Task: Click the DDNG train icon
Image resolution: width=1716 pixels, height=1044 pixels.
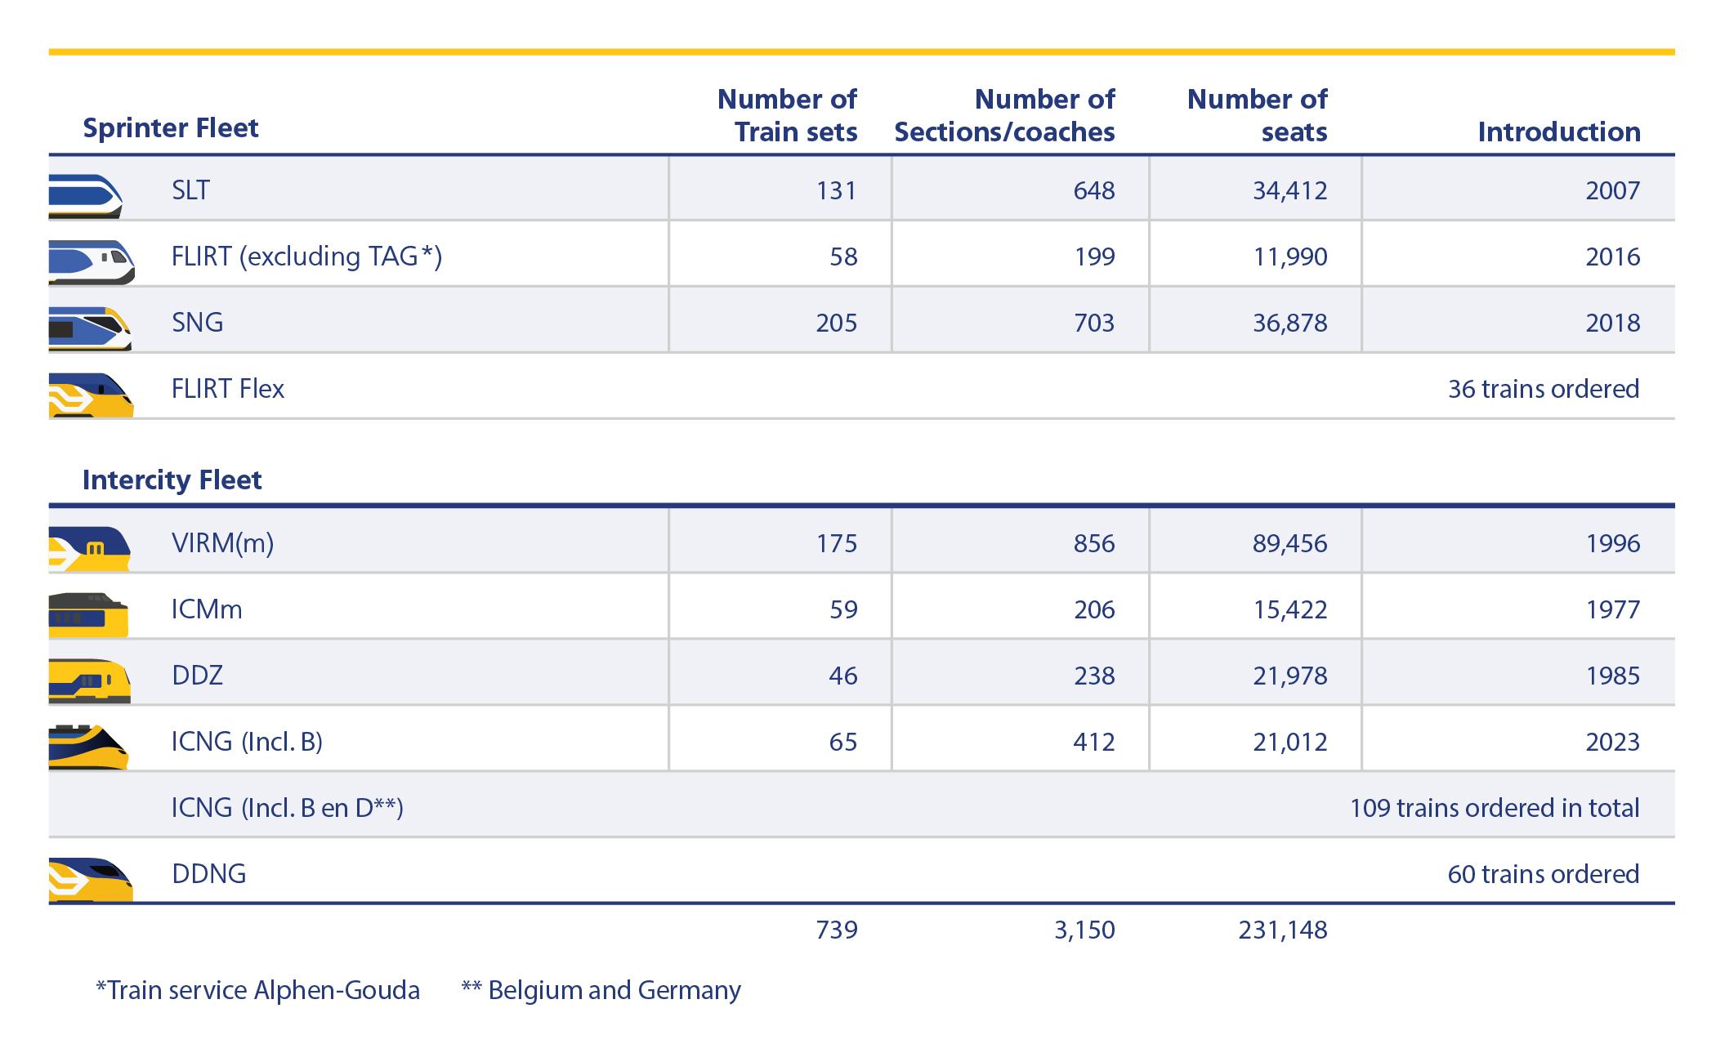Action: click(91, 879)
